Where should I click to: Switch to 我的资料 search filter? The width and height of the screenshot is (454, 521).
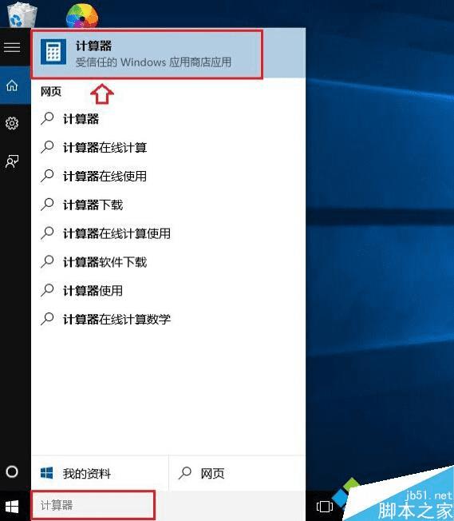point(100,473)
